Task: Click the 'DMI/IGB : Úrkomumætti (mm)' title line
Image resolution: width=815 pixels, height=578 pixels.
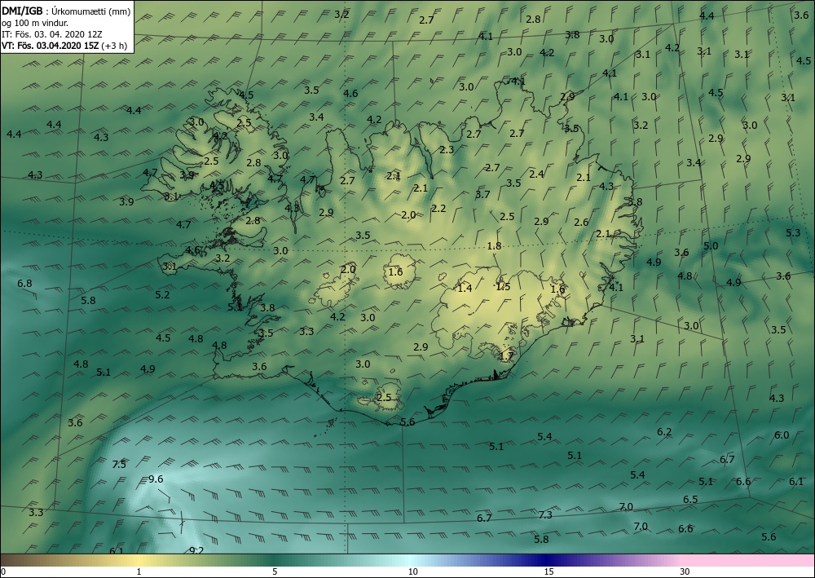Action: pos(66,11)
